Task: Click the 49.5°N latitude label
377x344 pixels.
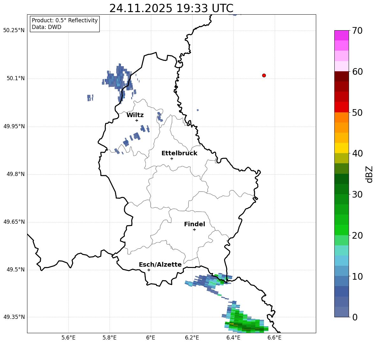Action: tap(16, 270)
